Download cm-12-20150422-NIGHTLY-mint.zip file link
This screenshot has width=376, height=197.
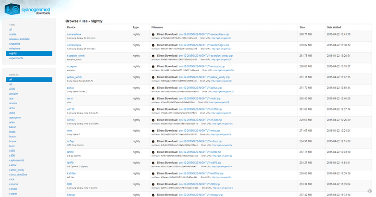pyautogui.click(x=199, y=131)
